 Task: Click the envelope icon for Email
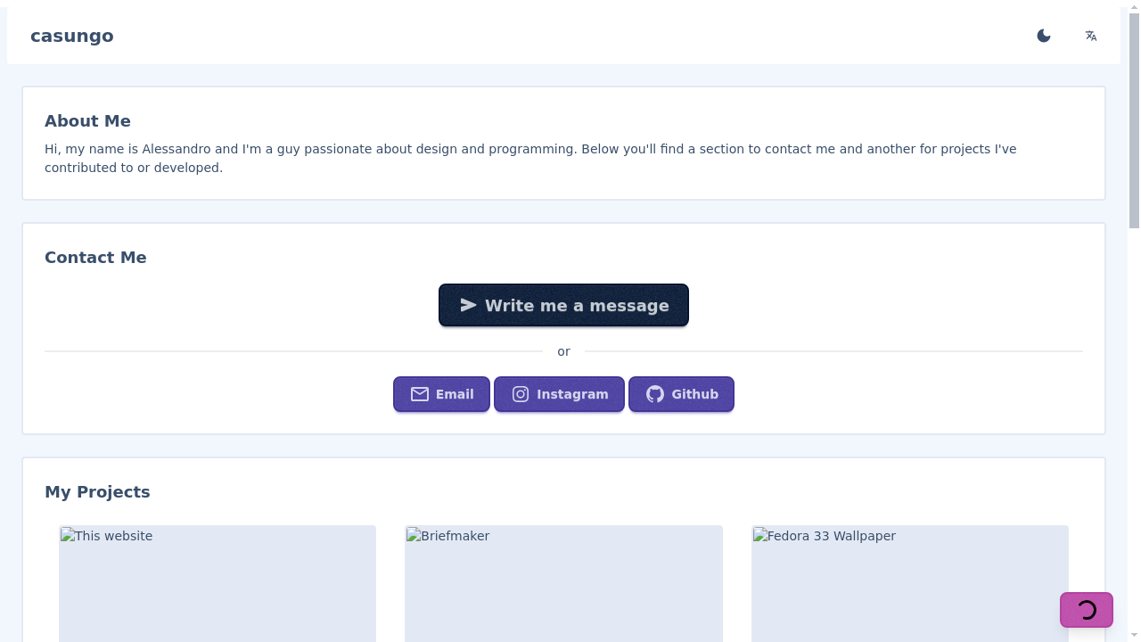[x=420, y=394]
